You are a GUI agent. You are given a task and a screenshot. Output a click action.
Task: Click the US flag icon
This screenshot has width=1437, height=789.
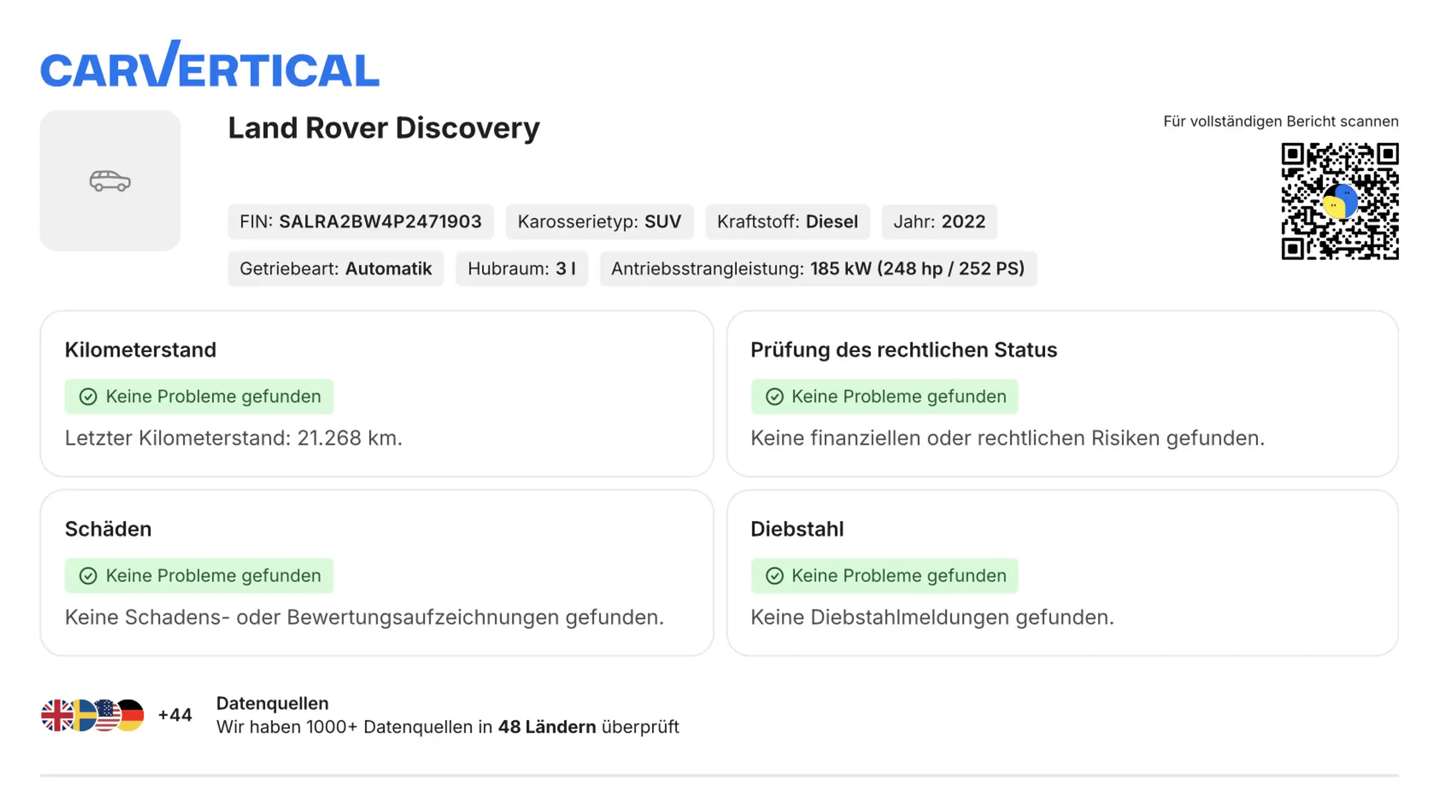point(108,715)
